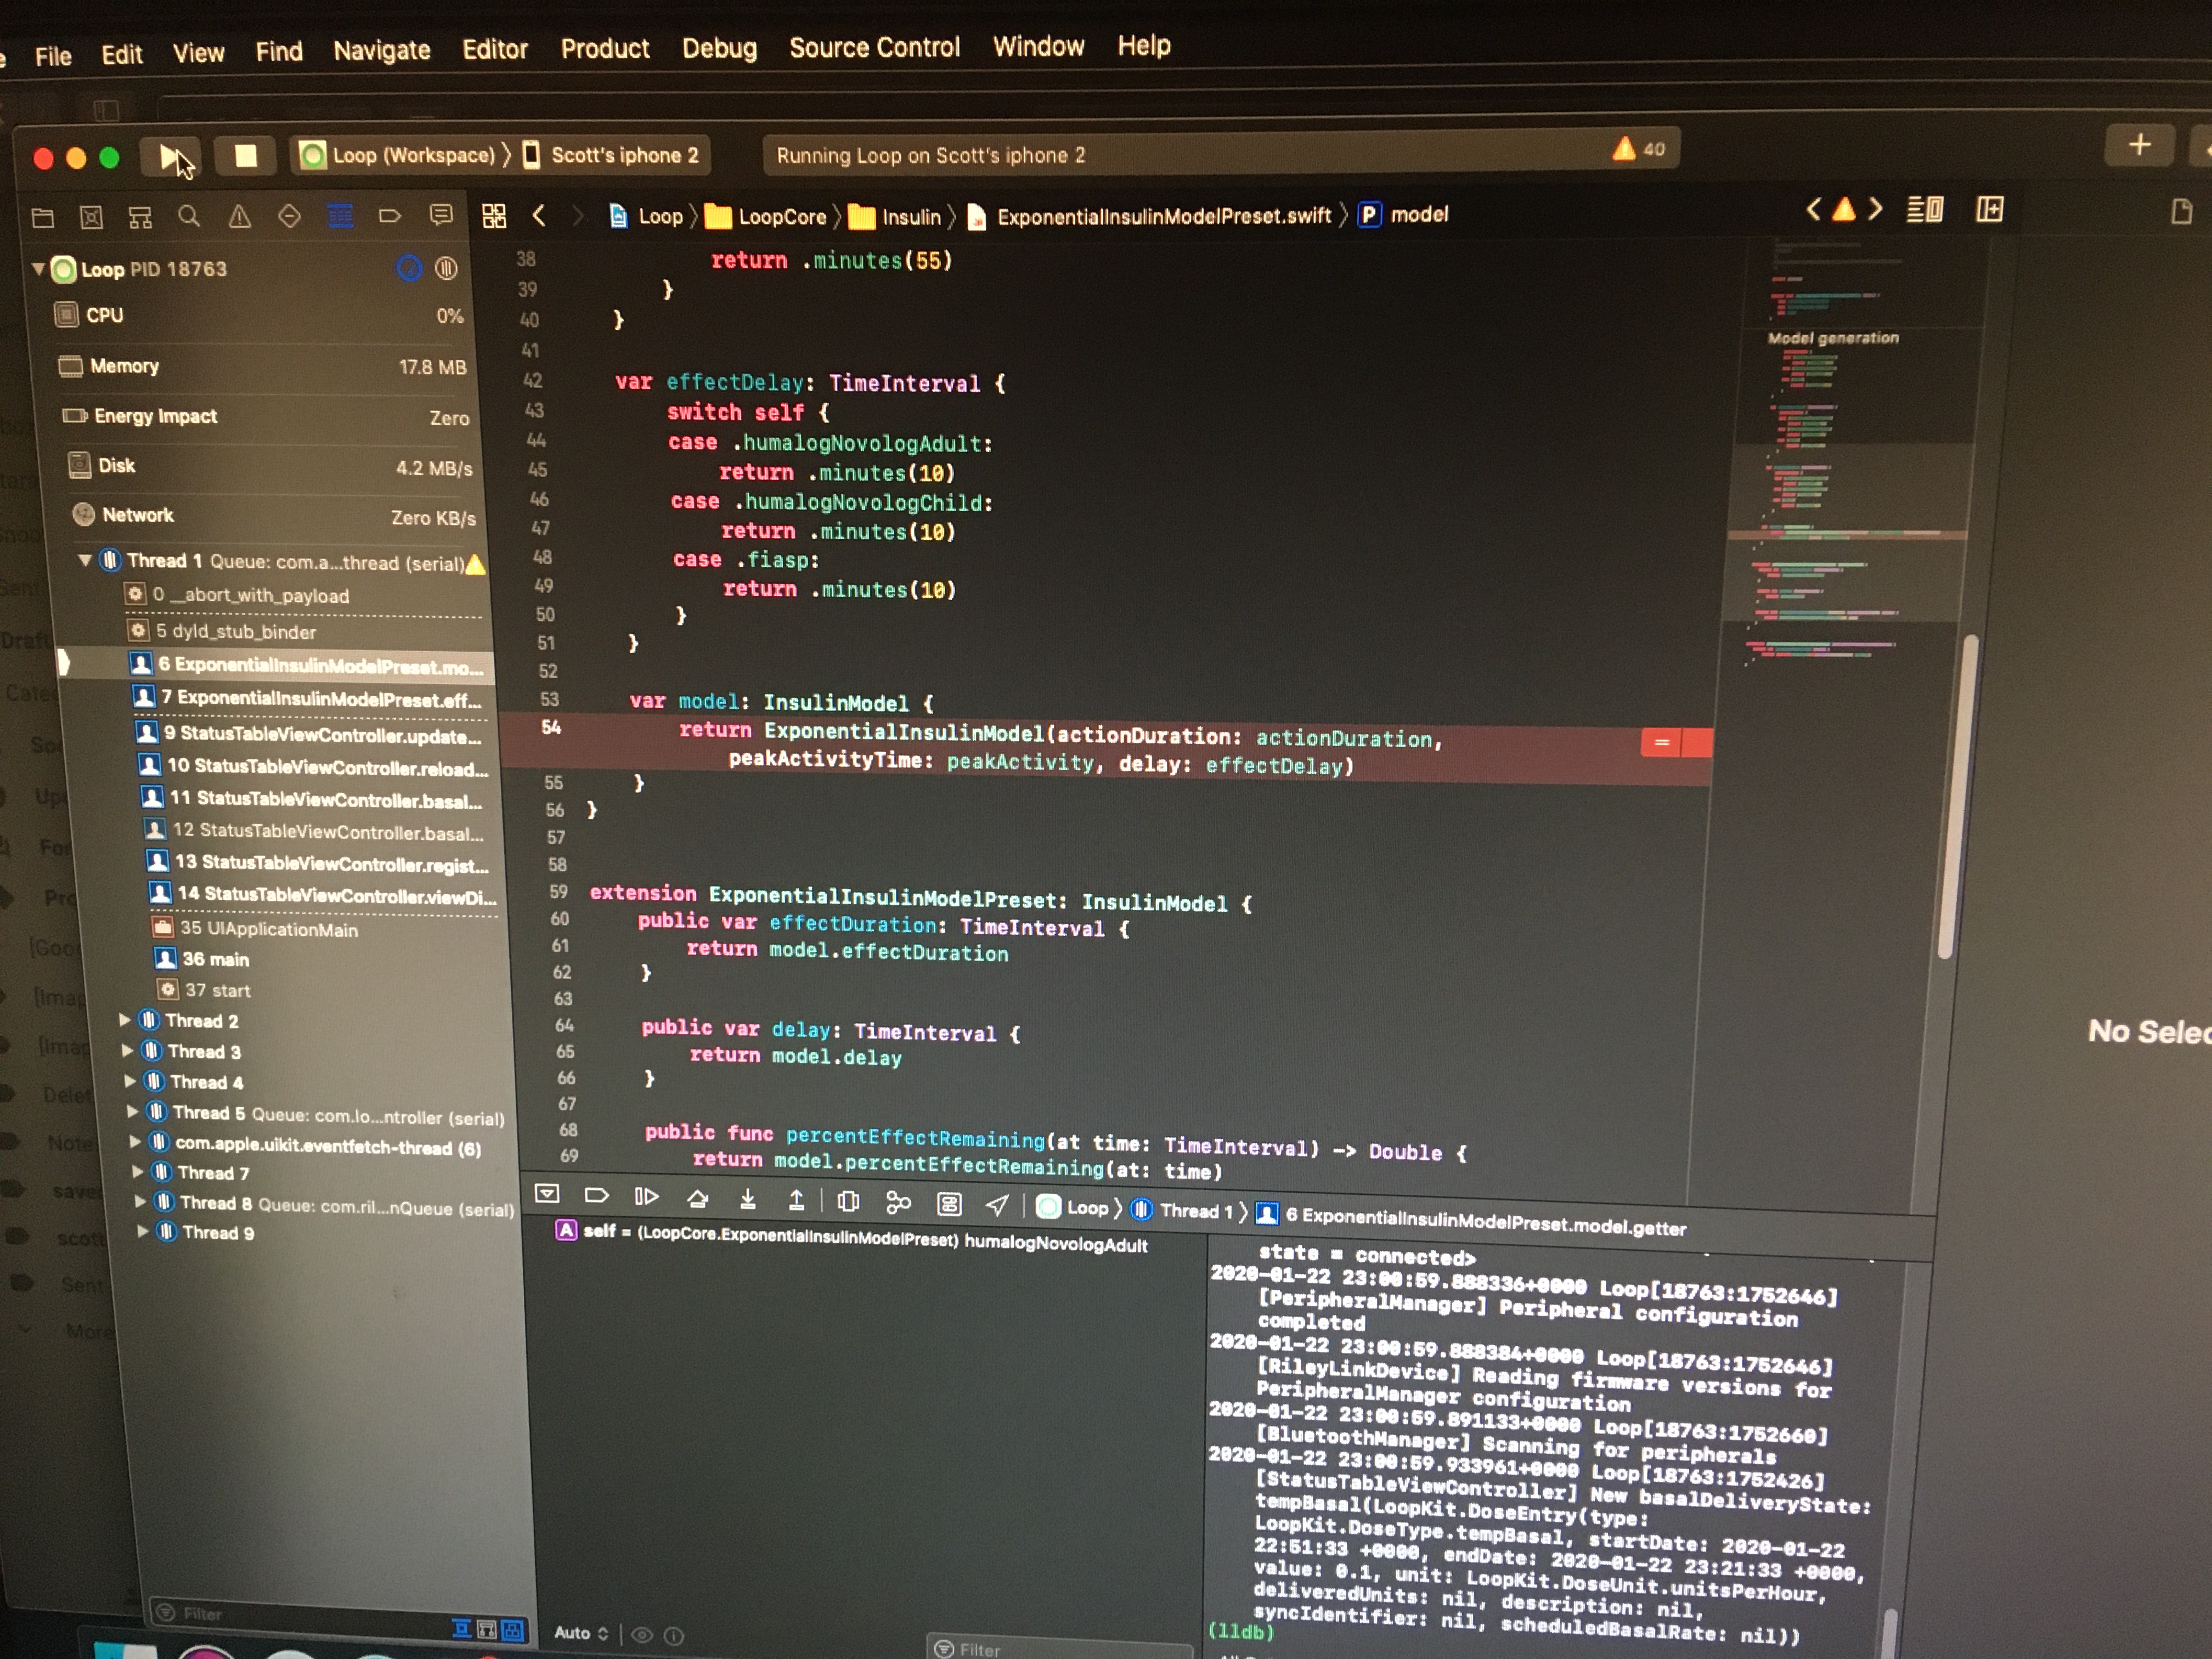The height and width of the screenshot is (1659, 2212).
Task: Open the Project navigator folder icon
Action: 43,217
